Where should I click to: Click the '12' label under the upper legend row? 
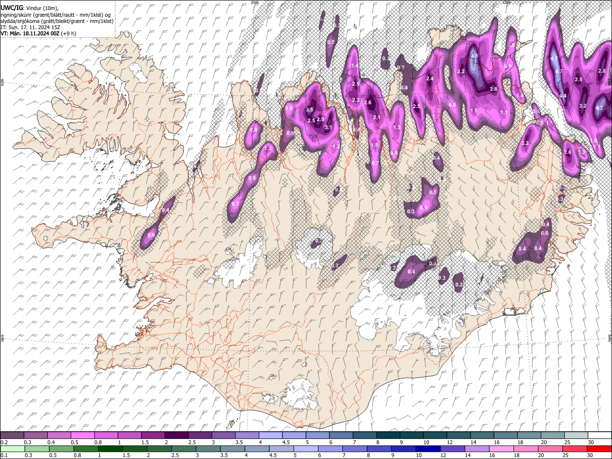tap(449, 442)
